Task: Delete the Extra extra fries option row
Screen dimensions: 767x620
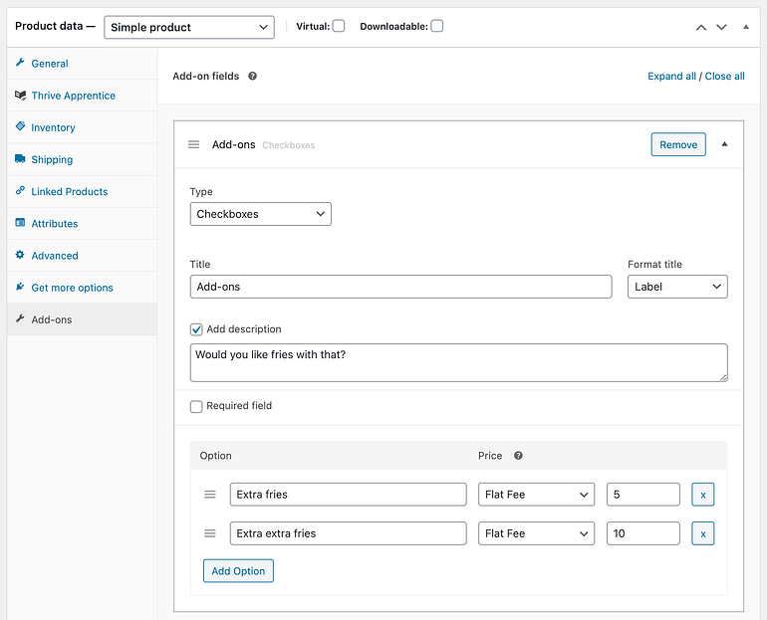Action: [703, 533]
